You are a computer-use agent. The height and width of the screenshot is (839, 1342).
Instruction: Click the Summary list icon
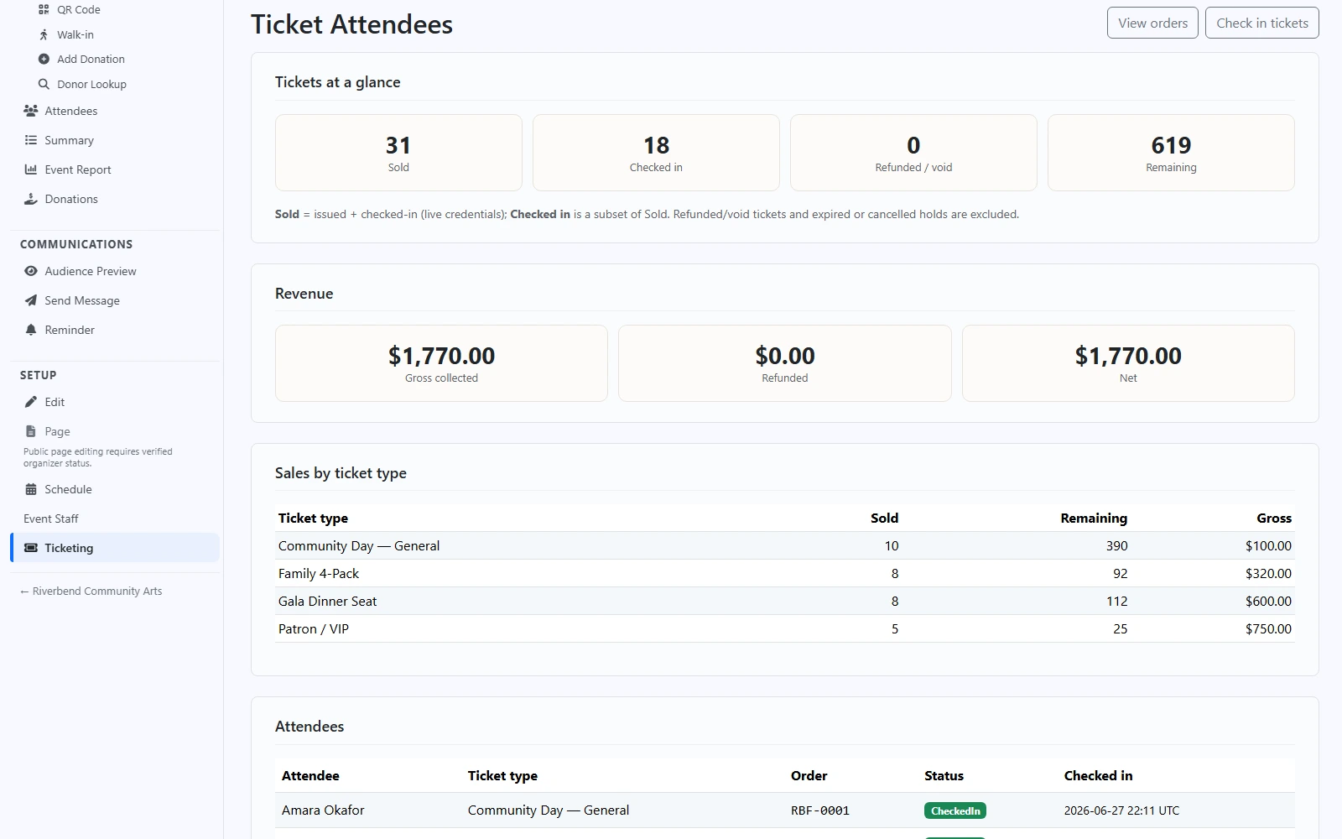[31, 140]
